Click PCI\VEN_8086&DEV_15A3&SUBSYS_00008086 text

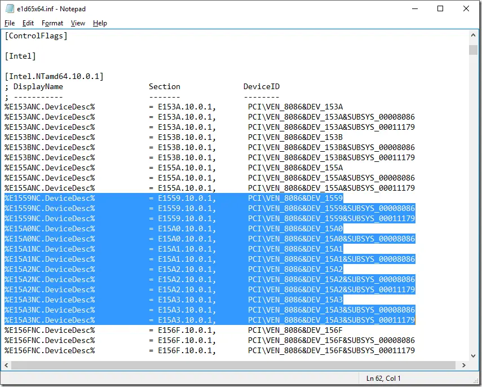click(x=331, y=310)
